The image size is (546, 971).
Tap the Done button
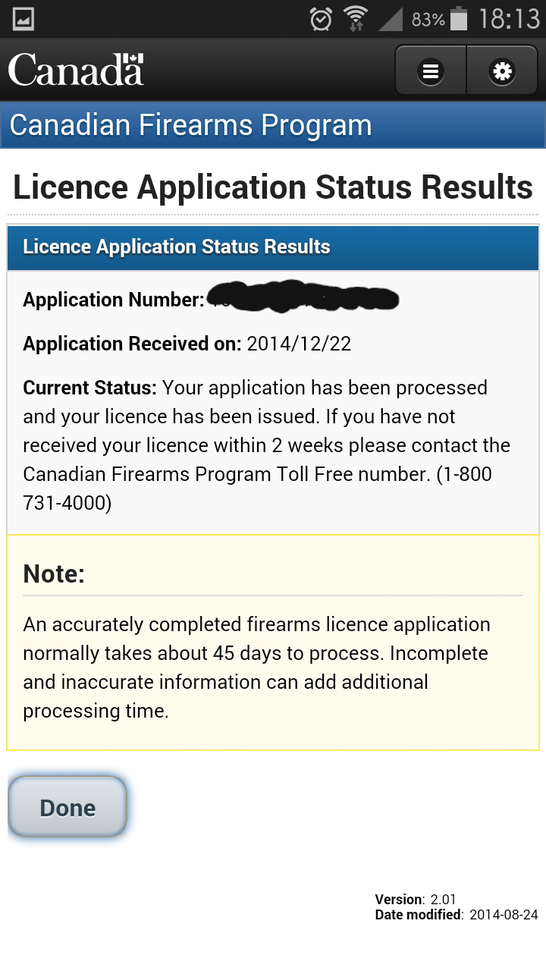(67, 807)
